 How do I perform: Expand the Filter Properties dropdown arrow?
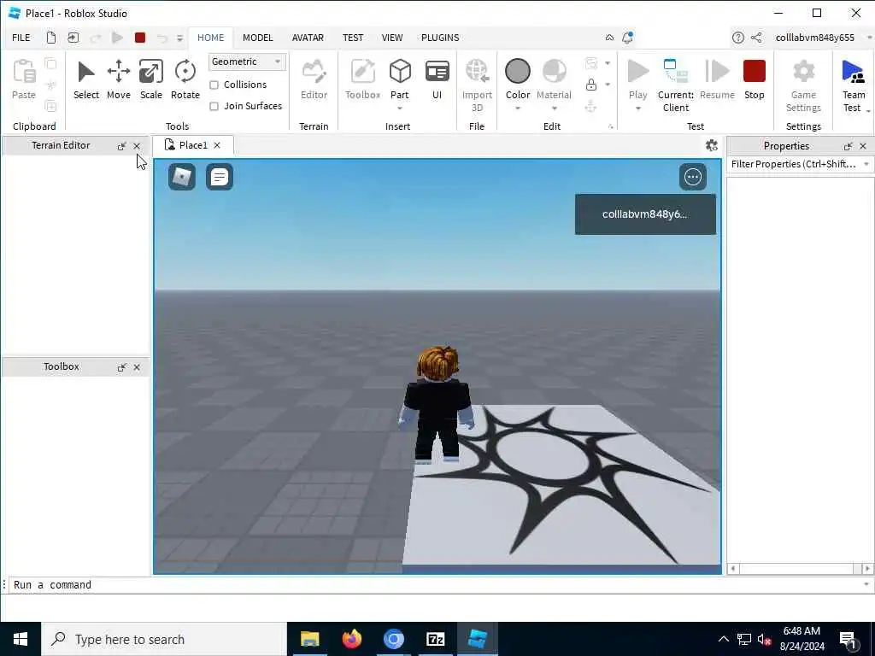[866, 164]
